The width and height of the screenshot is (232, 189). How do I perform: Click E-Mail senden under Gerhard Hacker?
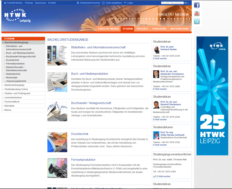[x=160, y=59]
